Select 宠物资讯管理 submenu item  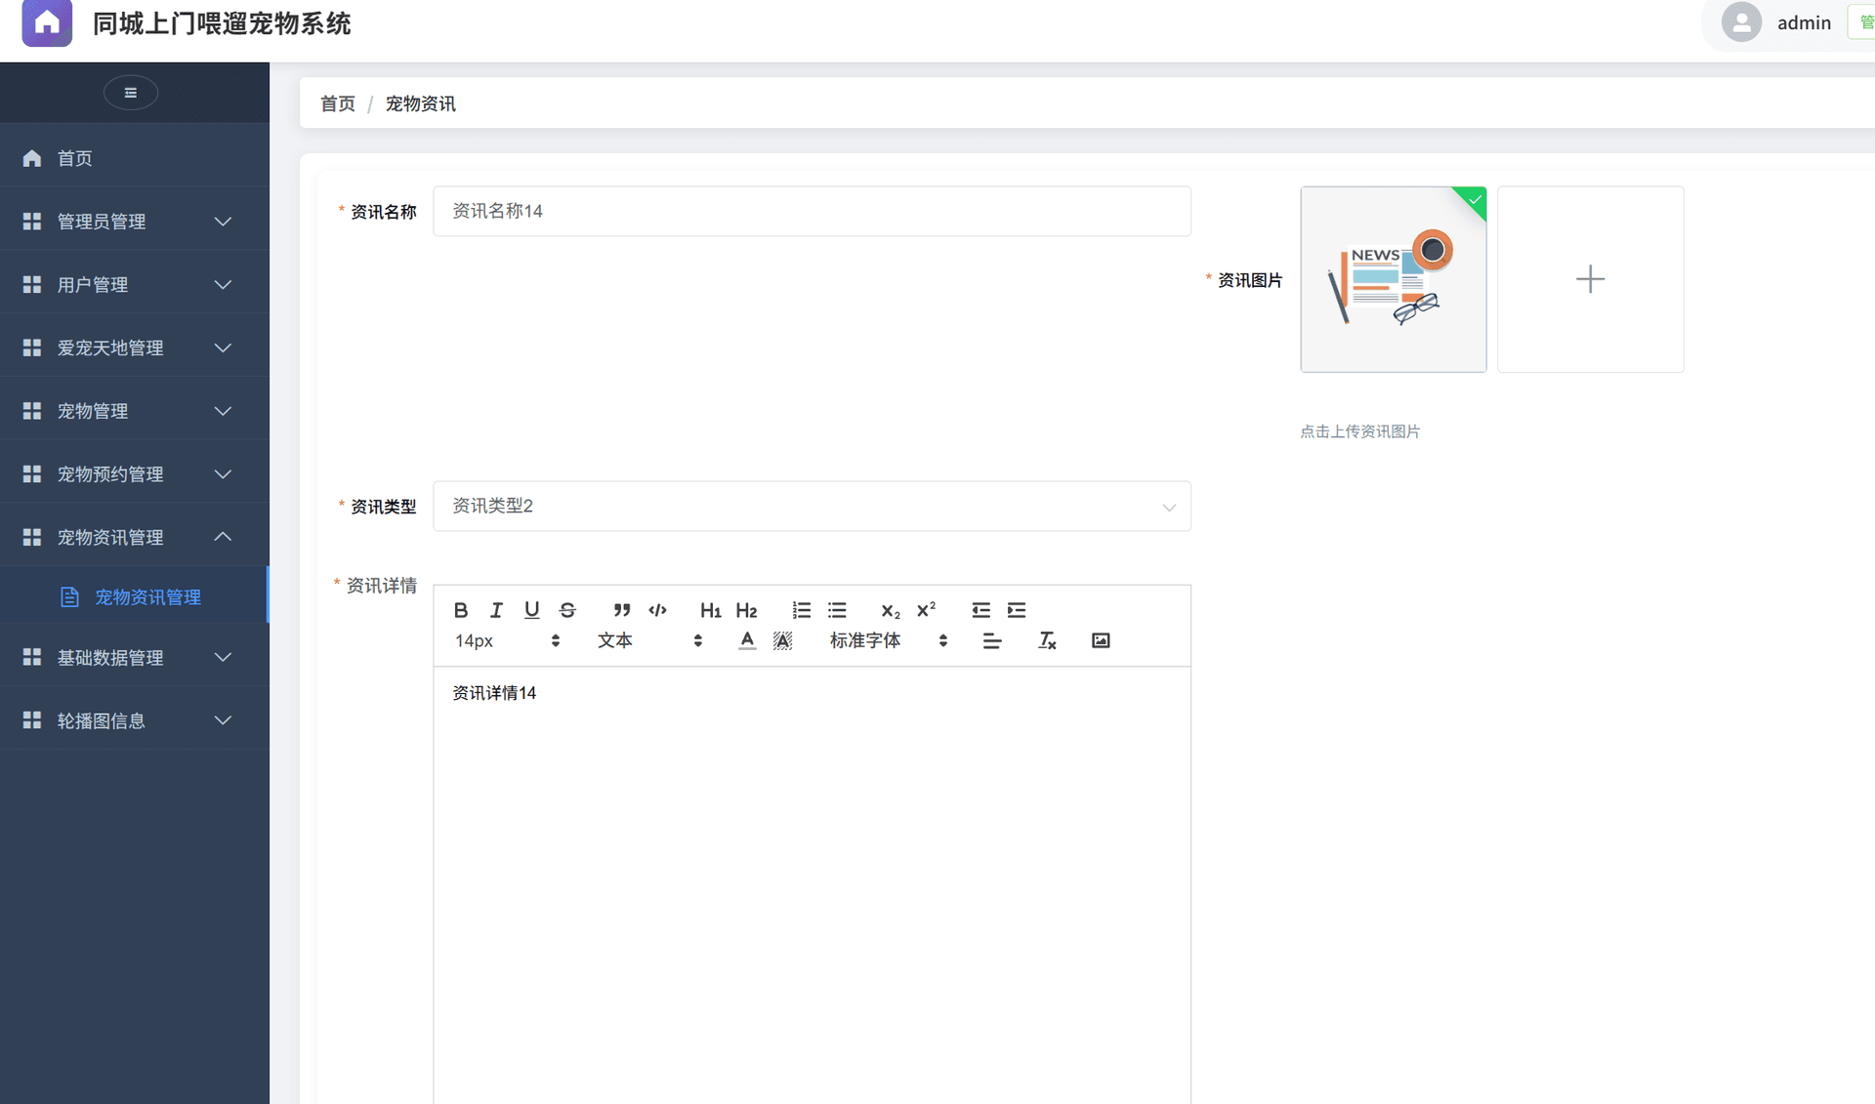coord(147,597)
